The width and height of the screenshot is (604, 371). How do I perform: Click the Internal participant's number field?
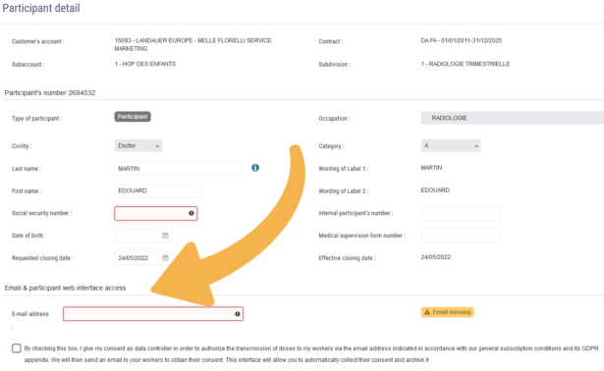click(461, 213)
